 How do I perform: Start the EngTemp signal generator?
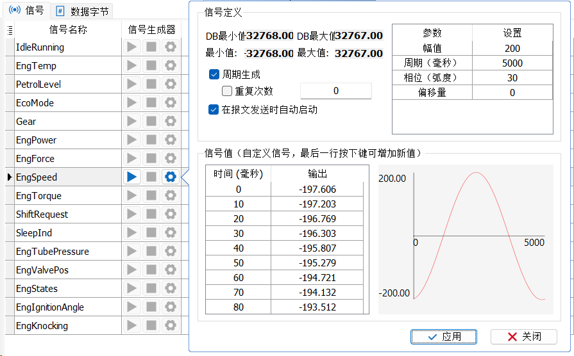[x=131, y=65]
